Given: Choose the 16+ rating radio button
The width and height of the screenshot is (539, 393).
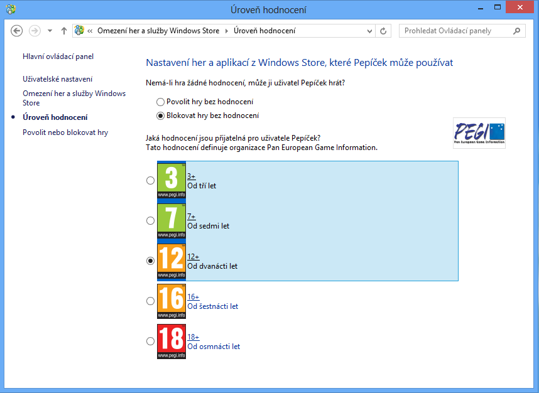Looking at the screenshot, I should [x=150, y=301].
